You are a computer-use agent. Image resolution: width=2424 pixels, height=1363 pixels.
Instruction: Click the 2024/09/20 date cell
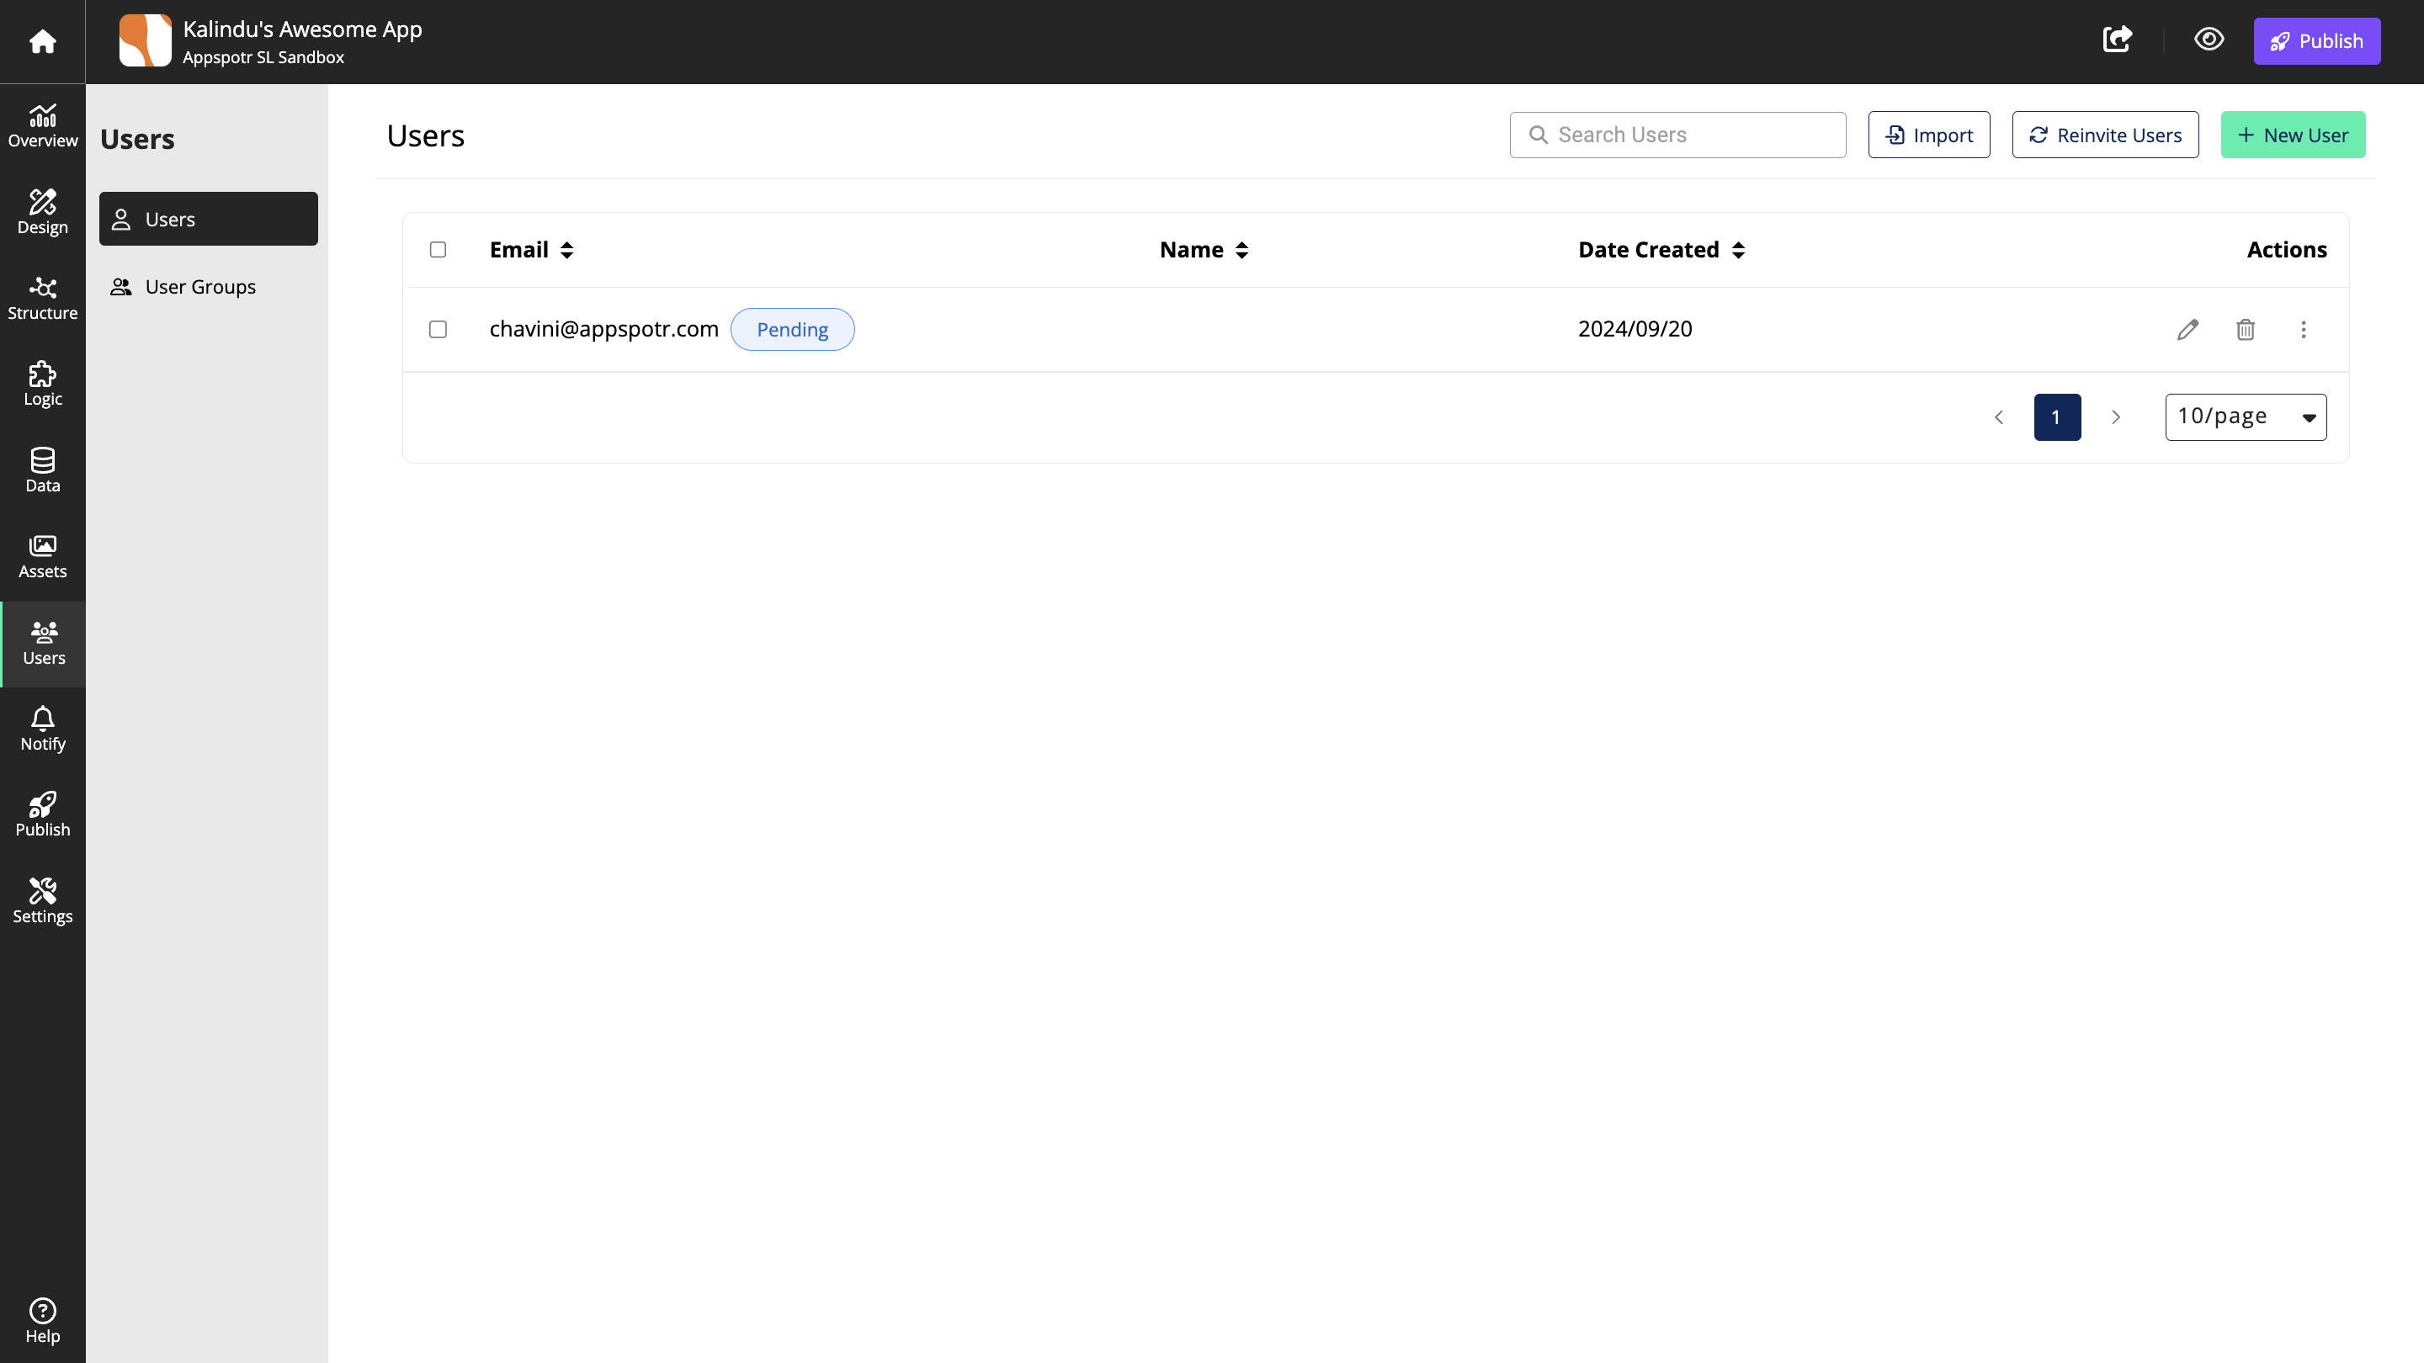[1635, 329]
